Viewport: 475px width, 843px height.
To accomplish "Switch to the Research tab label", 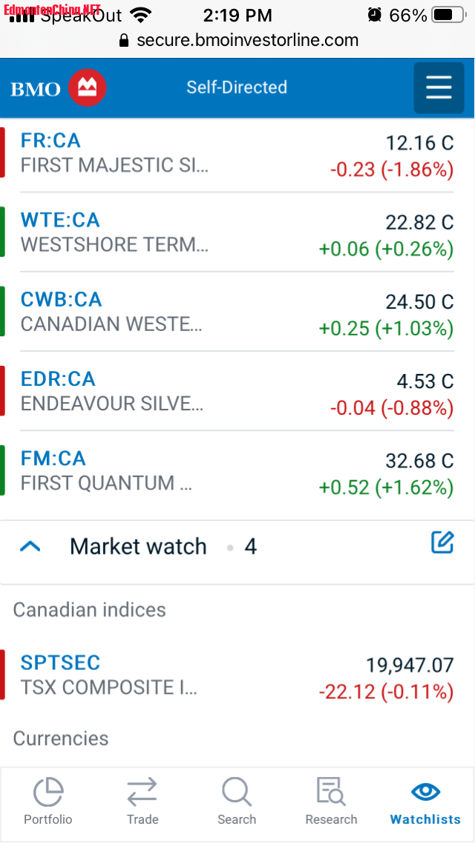I will pyautogui.click(x=331, y=819).
